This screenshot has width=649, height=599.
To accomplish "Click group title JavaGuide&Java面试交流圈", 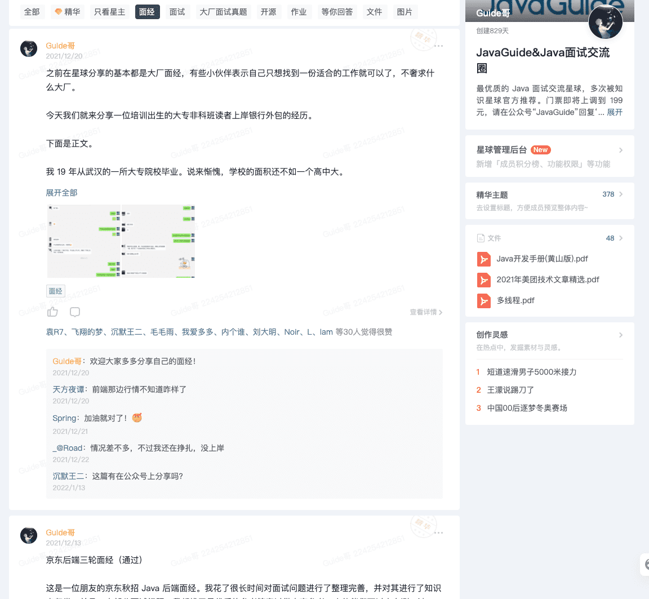I will 543,60.
